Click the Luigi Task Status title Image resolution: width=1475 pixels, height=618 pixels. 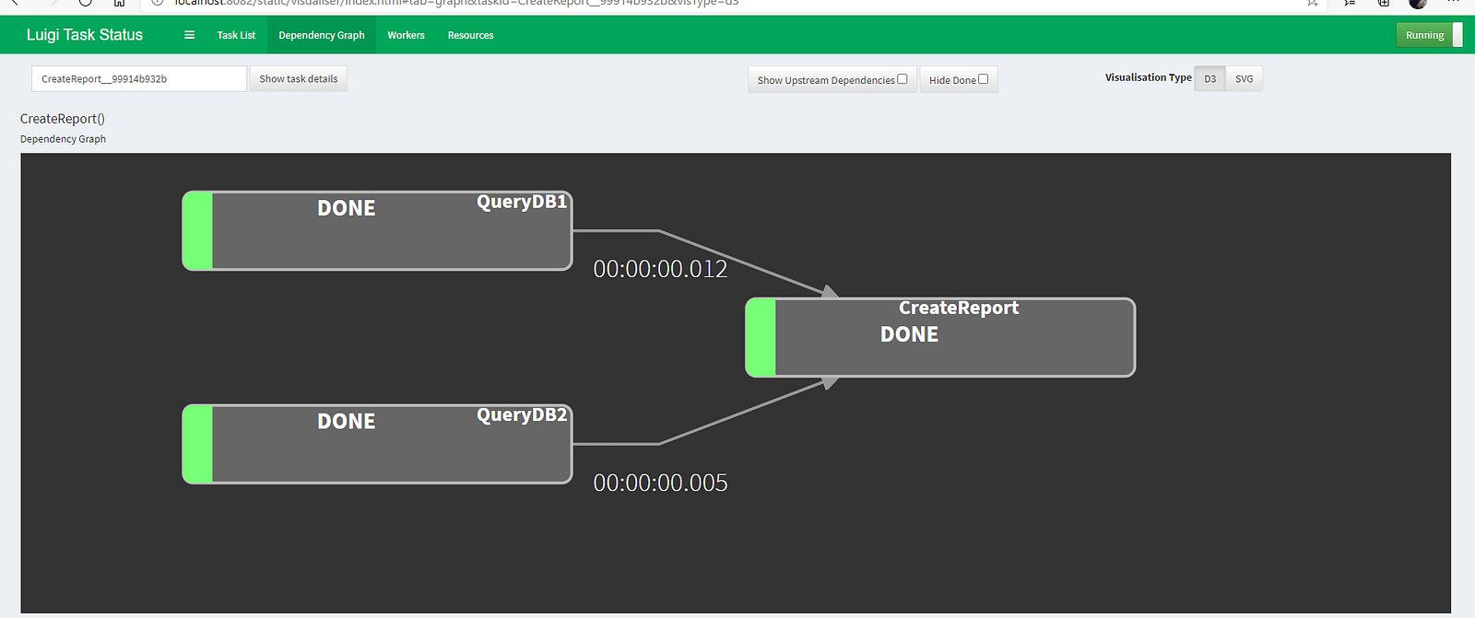point(85,35)
